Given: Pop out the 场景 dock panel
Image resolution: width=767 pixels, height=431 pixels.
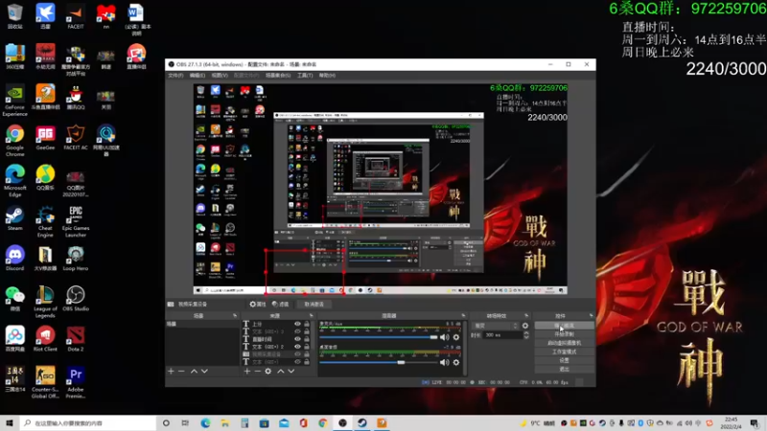Looking at the screenshot, I should [234, 316].
